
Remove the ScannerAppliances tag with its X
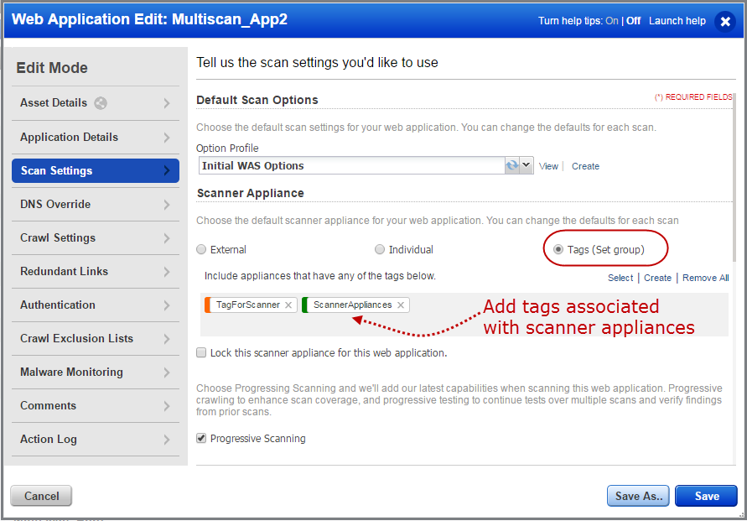[x=401, y=305]
